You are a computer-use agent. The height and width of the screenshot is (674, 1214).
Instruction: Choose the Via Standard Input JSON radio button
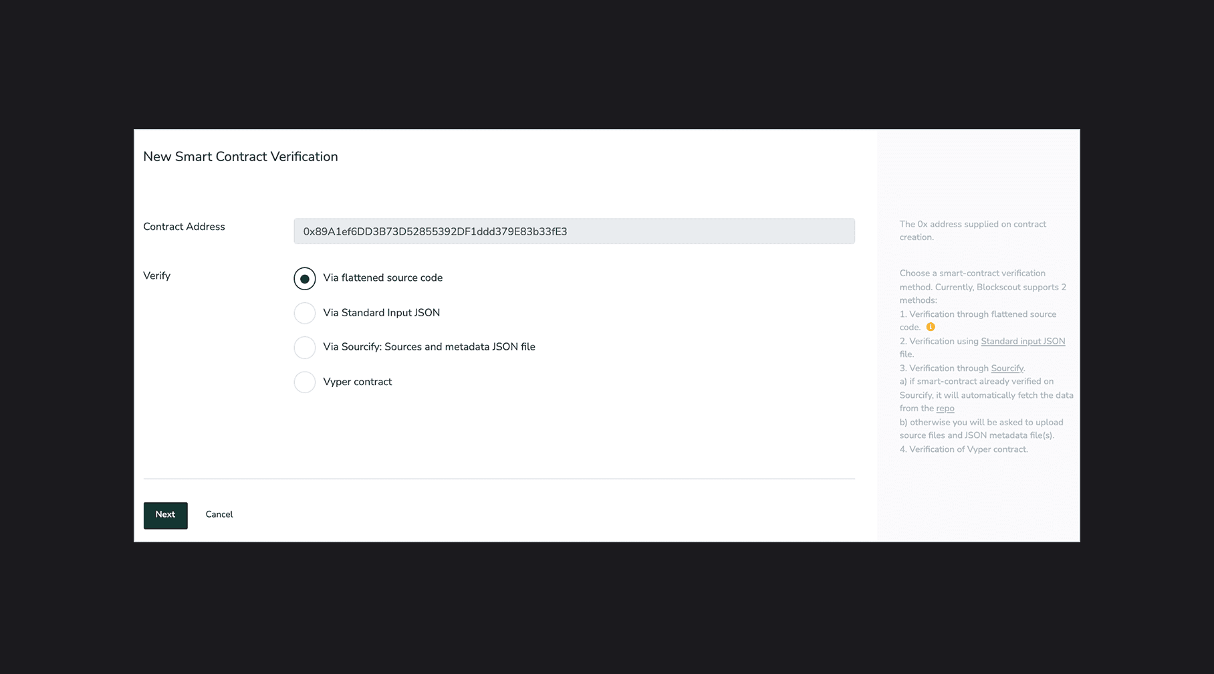click(304, 313)
